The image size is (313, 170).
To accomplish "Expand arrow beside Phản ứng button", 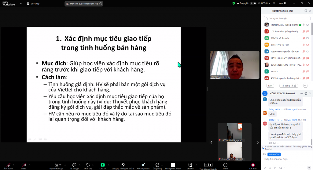I will (x=93, y=165).
